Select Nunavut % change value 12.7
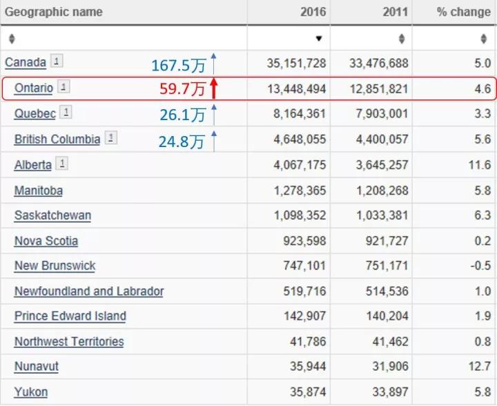 pos(480,367)
